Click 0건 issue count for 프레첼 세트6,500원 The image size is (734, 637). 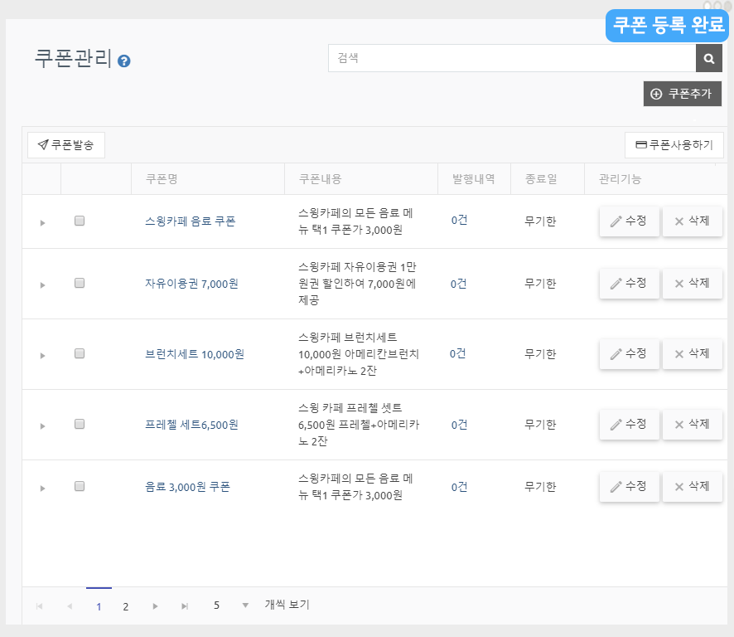(x=459, y=425)
